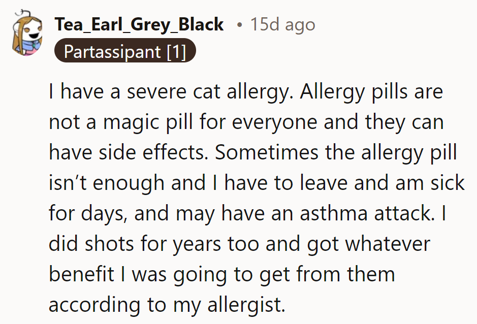
Task: Click the bullet separator after the username
Action: 240,24
